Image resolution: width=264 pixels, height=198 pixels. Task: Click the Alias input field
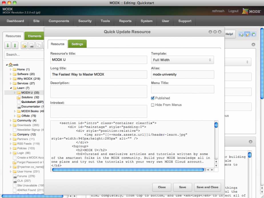click(183, 74)
